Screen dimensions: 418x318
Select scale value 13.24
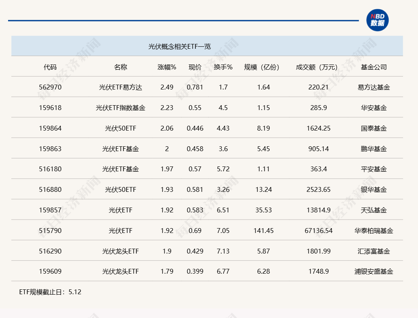click(263, 189)
